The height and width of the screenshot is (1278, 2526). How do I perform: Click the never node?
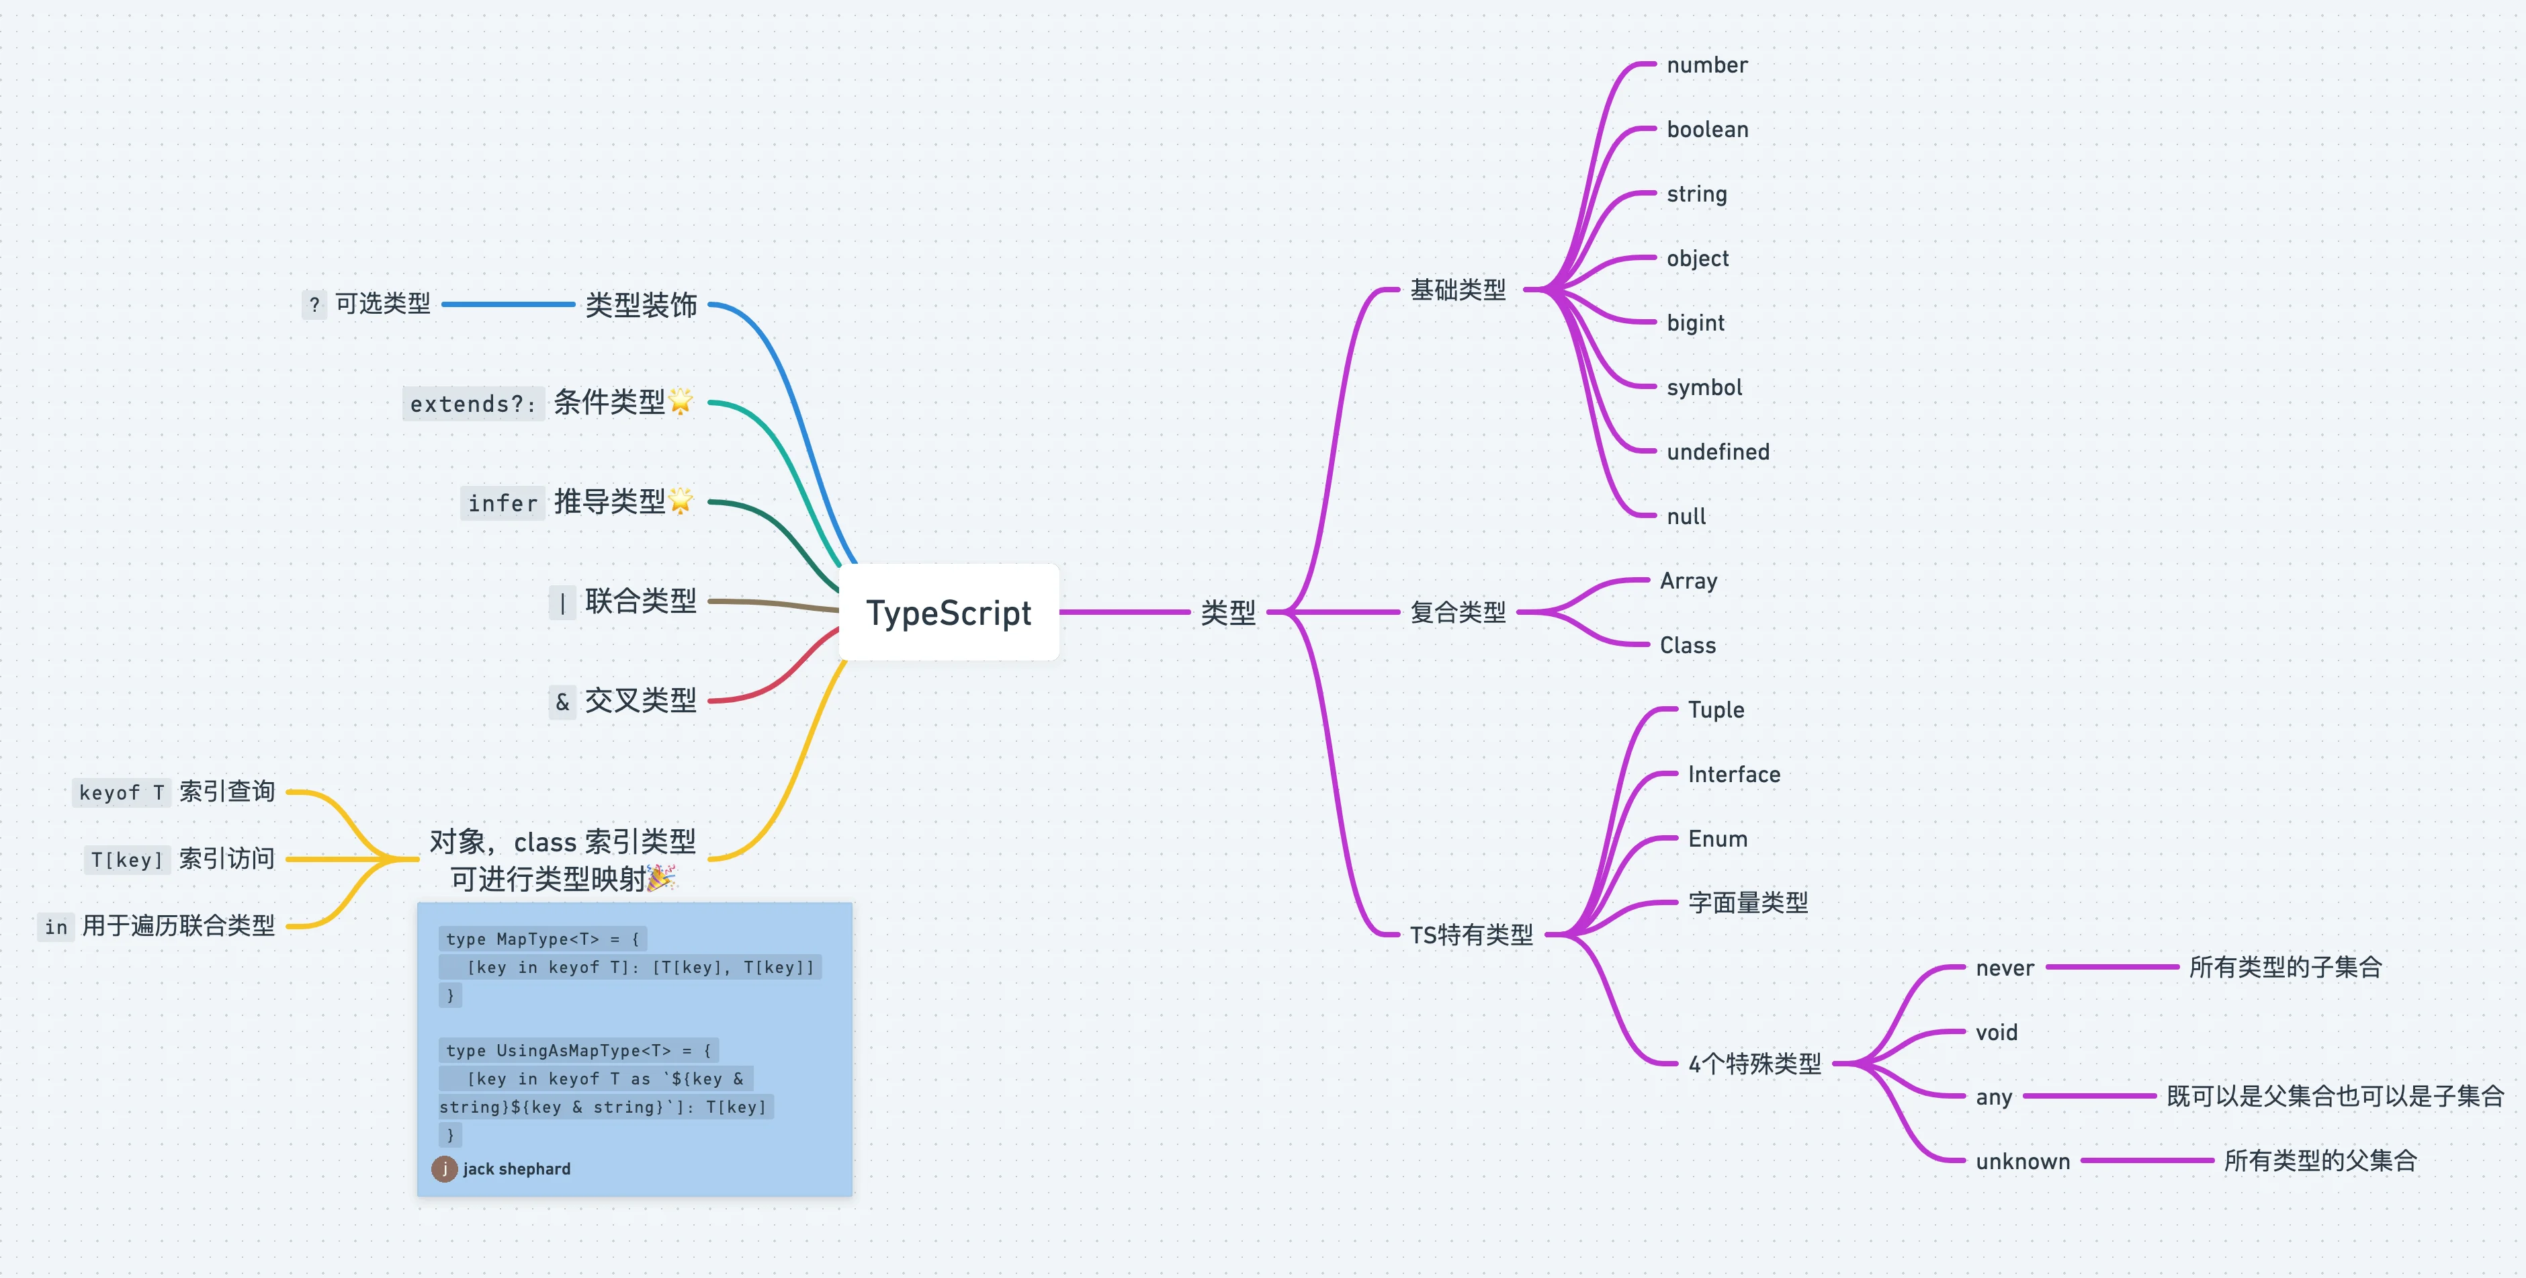2004,968
